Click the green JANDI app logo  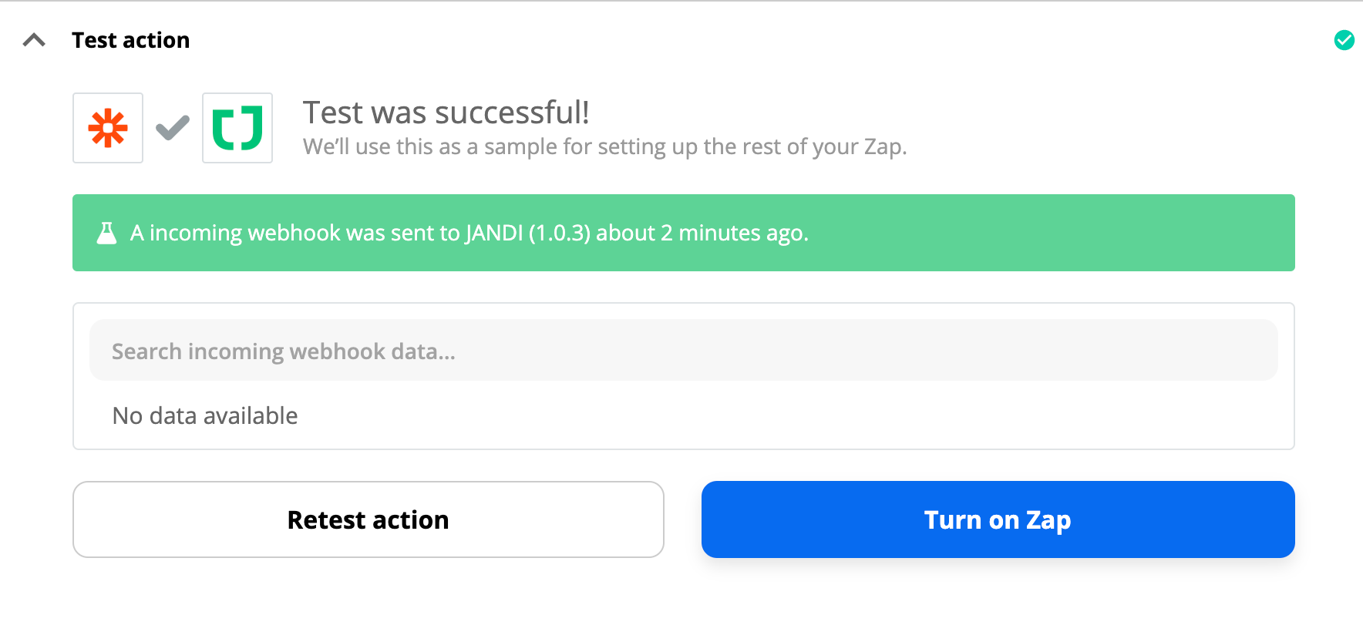click(x=237, y=128)
